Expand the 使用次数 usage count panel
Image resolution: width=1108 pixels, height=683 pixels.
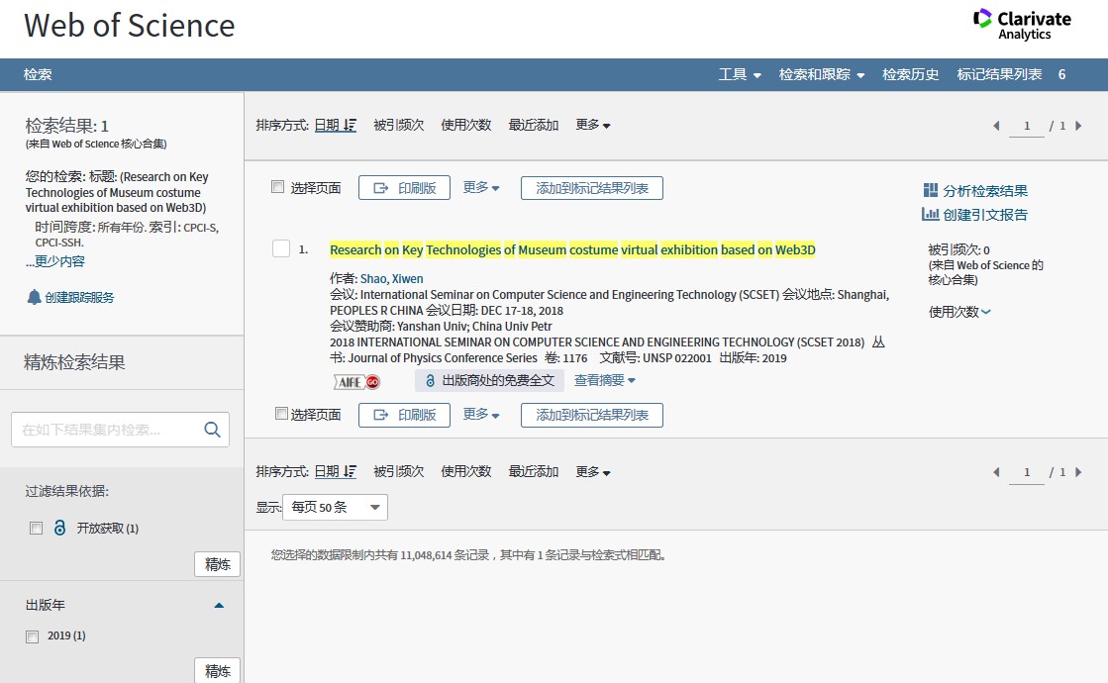tap(959, 312)
